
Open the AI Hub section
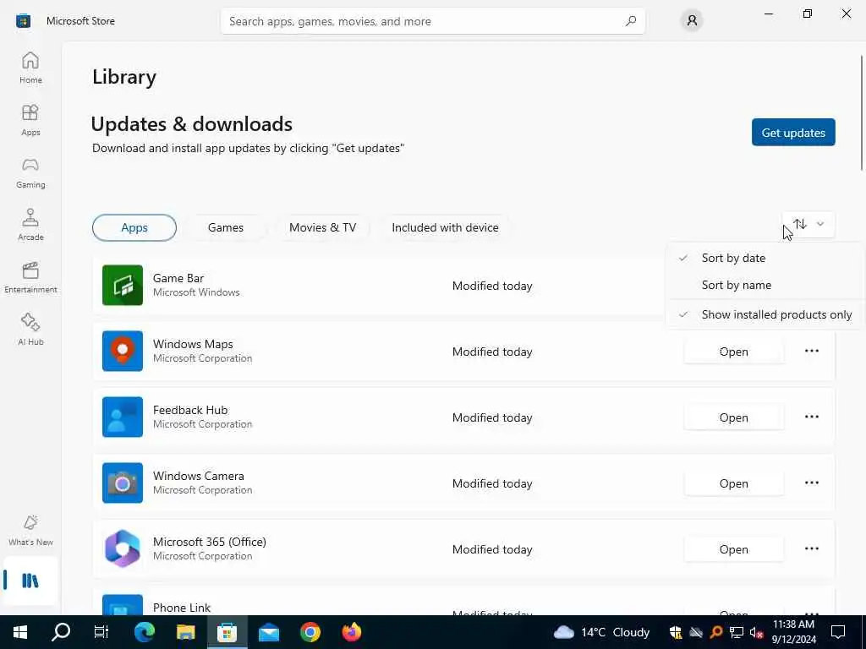(x=30, y=330)
